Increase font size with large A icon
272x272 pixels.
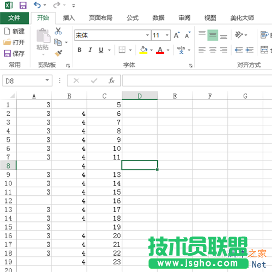(x=177, y=35)
